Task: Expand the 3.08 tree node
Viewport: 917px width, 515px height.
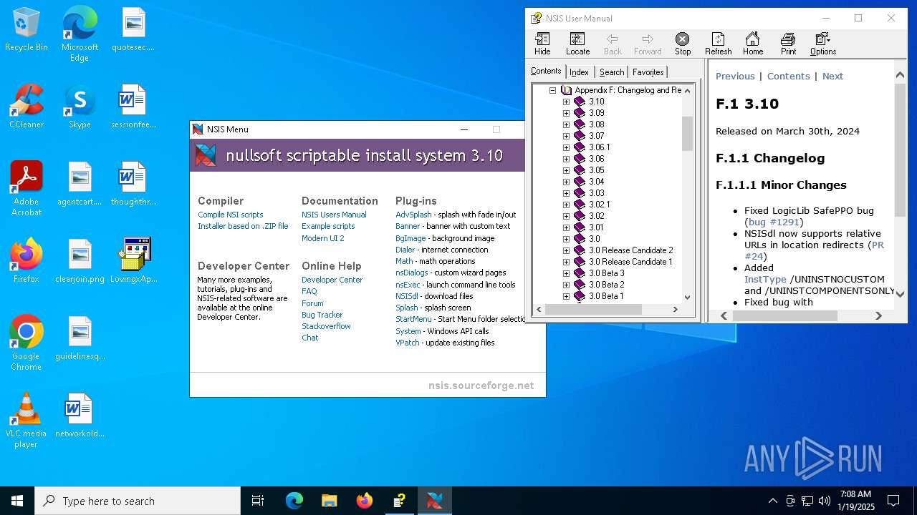Action: (x=566, y=124)
